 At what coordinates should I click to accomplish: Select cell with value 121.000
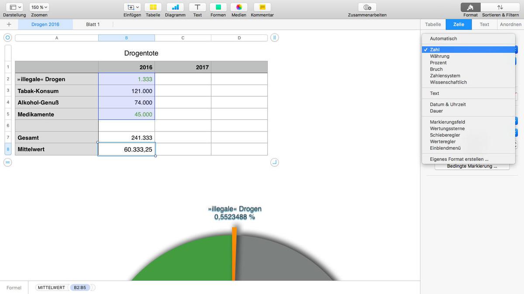point(127,91)
